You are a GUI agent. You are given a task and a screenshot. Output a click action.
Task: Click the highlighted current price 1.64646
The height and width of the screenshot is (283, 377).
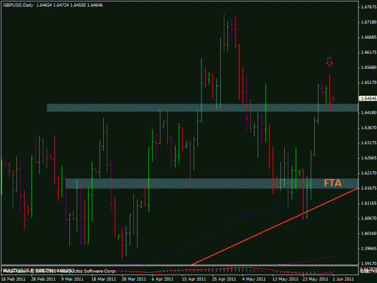click(368, 98)
